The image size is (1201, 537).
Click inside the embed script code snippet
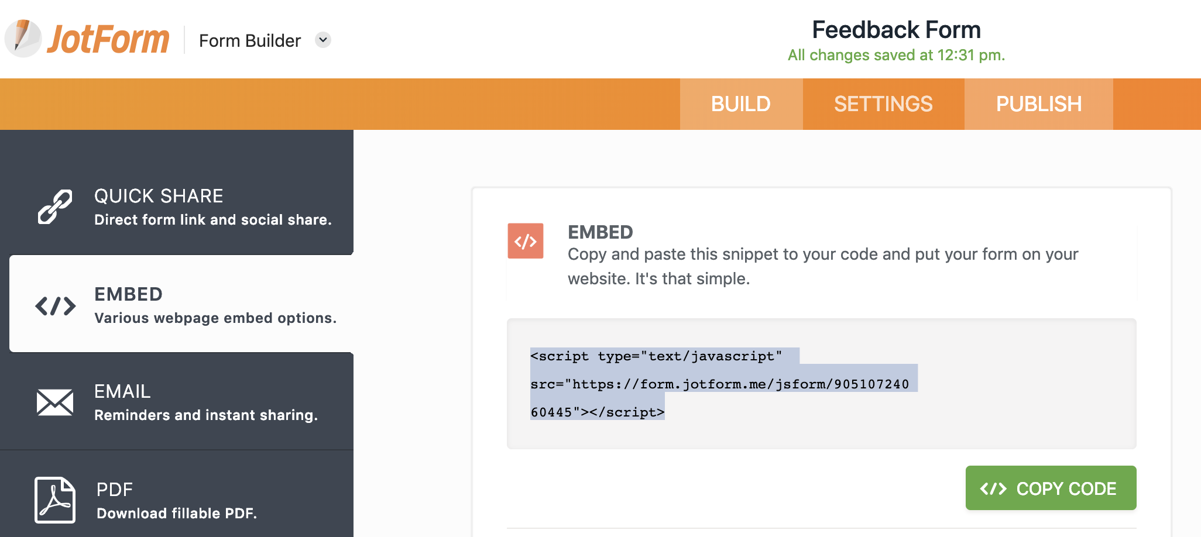tap(719, 384)
